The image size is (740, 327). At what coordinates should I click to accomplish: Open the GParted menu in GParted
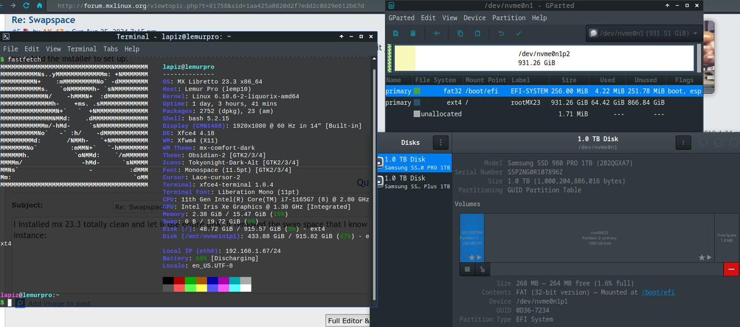[x=401, y=18]
